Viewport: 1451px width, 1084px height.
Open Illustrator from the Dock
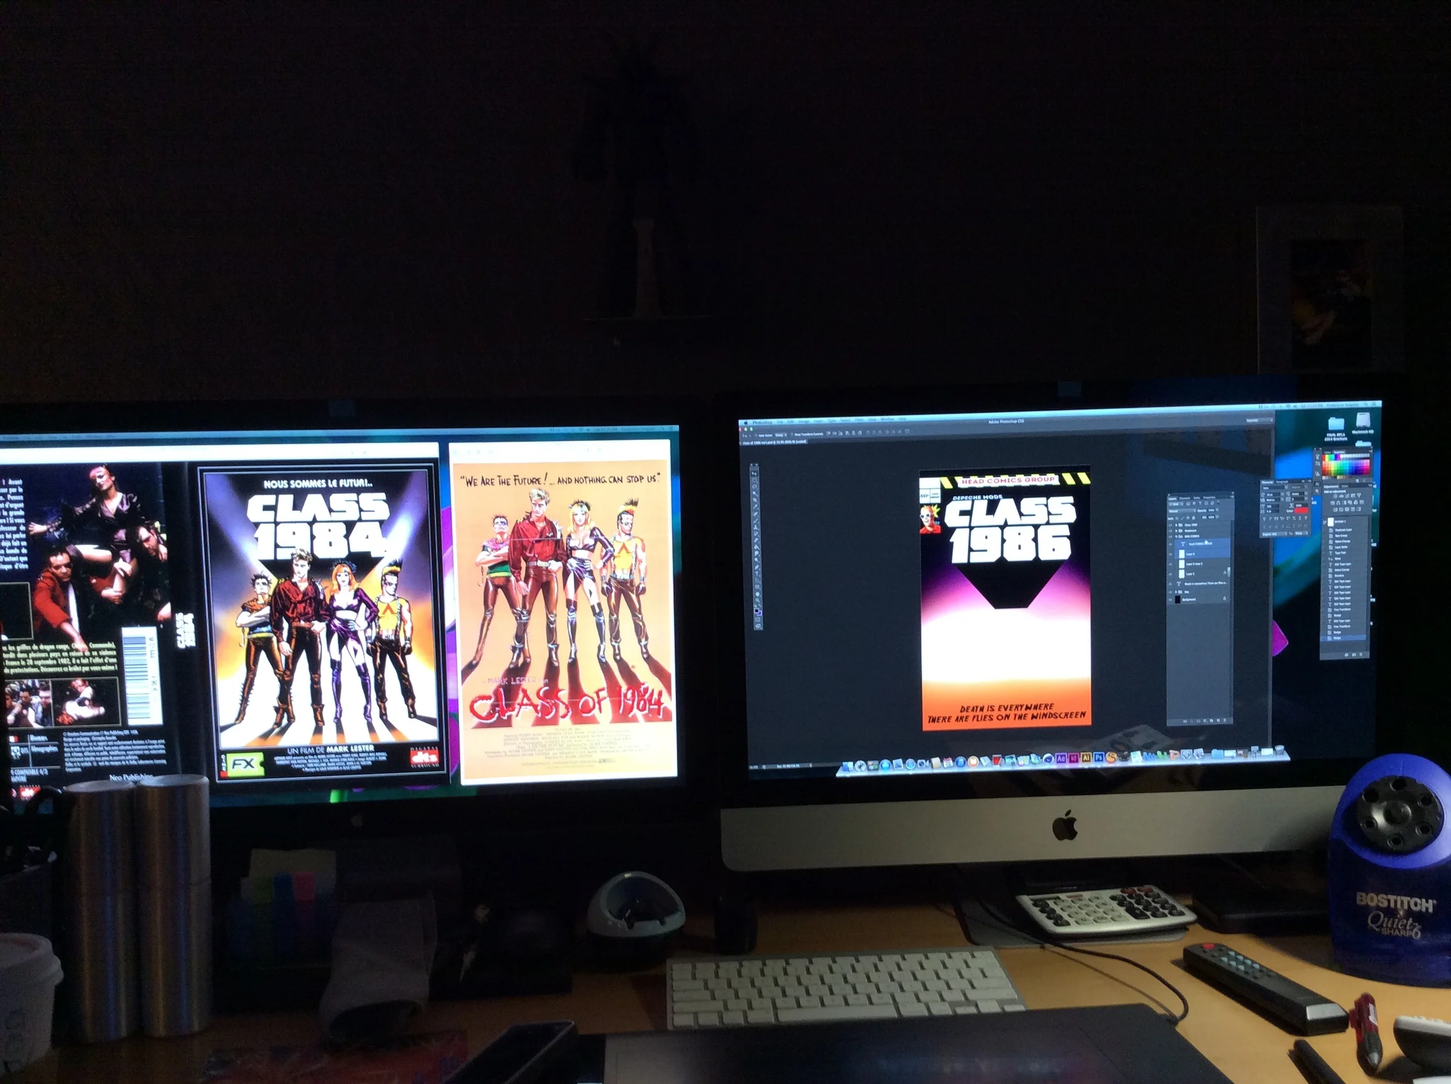(1087, 758)
